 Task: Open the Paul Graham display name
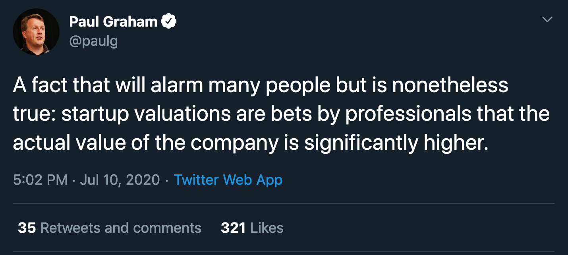(x=113, y=21)
